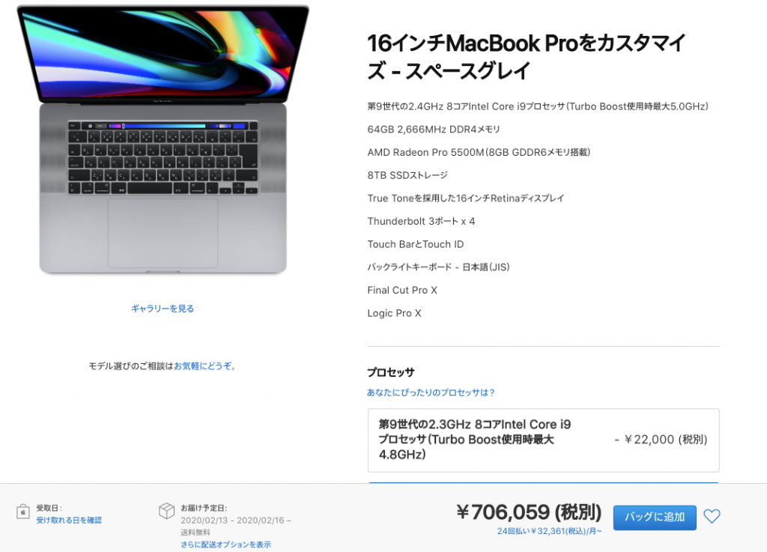767x552 pixels.
Task: Click the バッグに追加 button
Action: pos(655,518)
